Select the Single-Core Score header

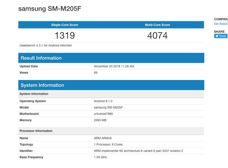64,25
